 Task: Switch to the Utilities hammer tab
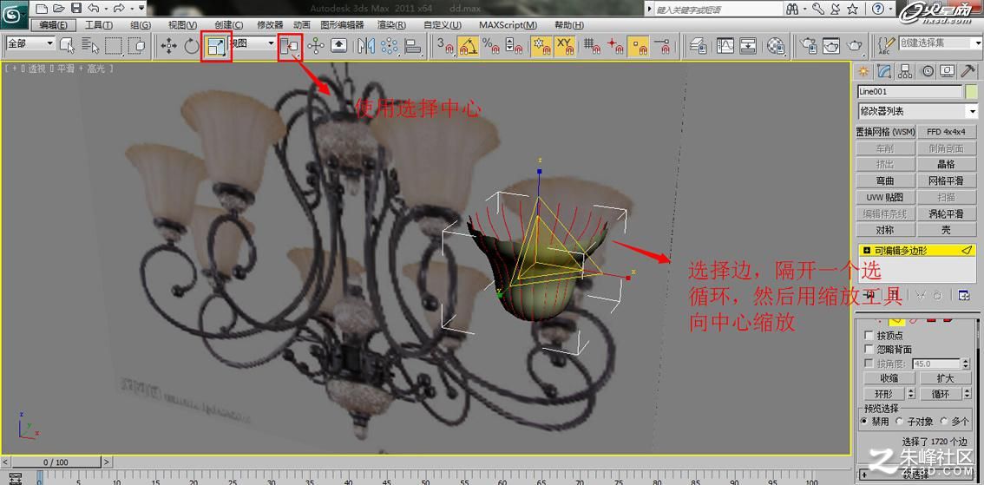click(968, 71)
